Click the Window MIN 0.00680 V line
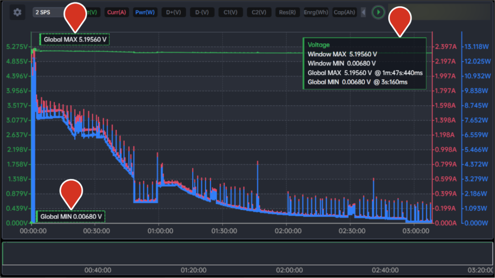Screen dimensions: 495x278 click(x=342, y=63)
